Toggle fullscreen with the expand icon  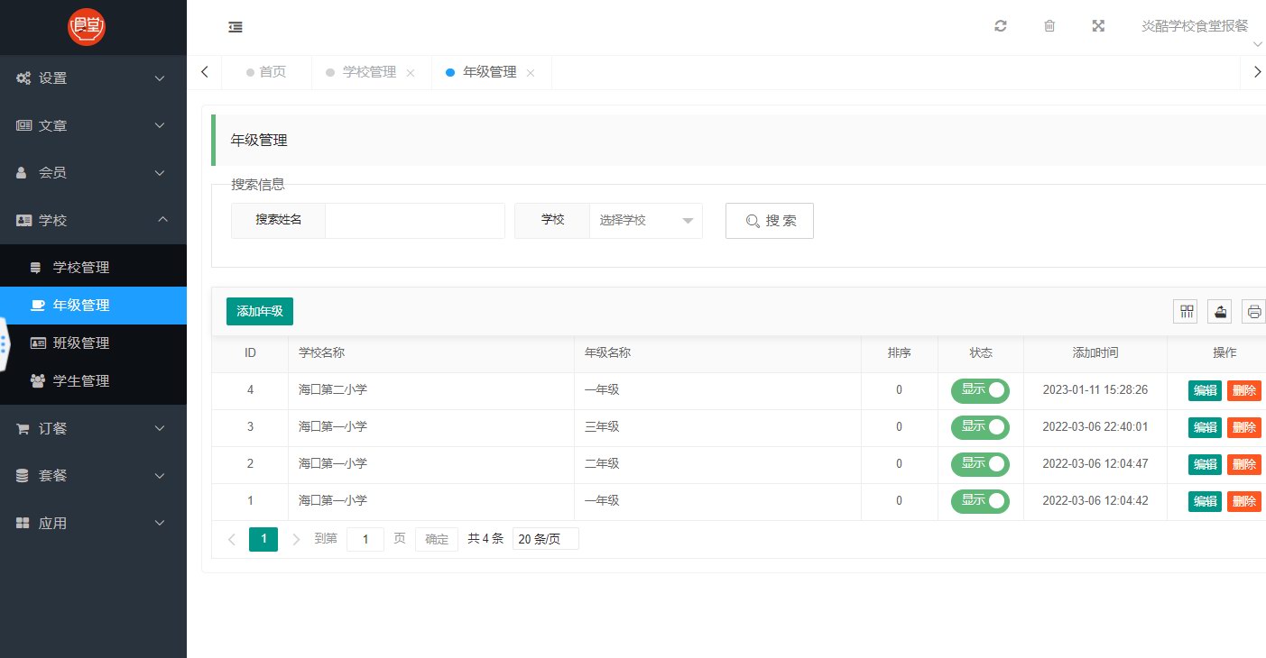(x=1098, y=26)
